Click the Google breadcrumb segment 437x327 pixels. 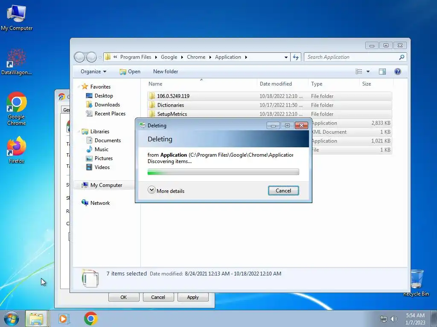pos(169,57)
